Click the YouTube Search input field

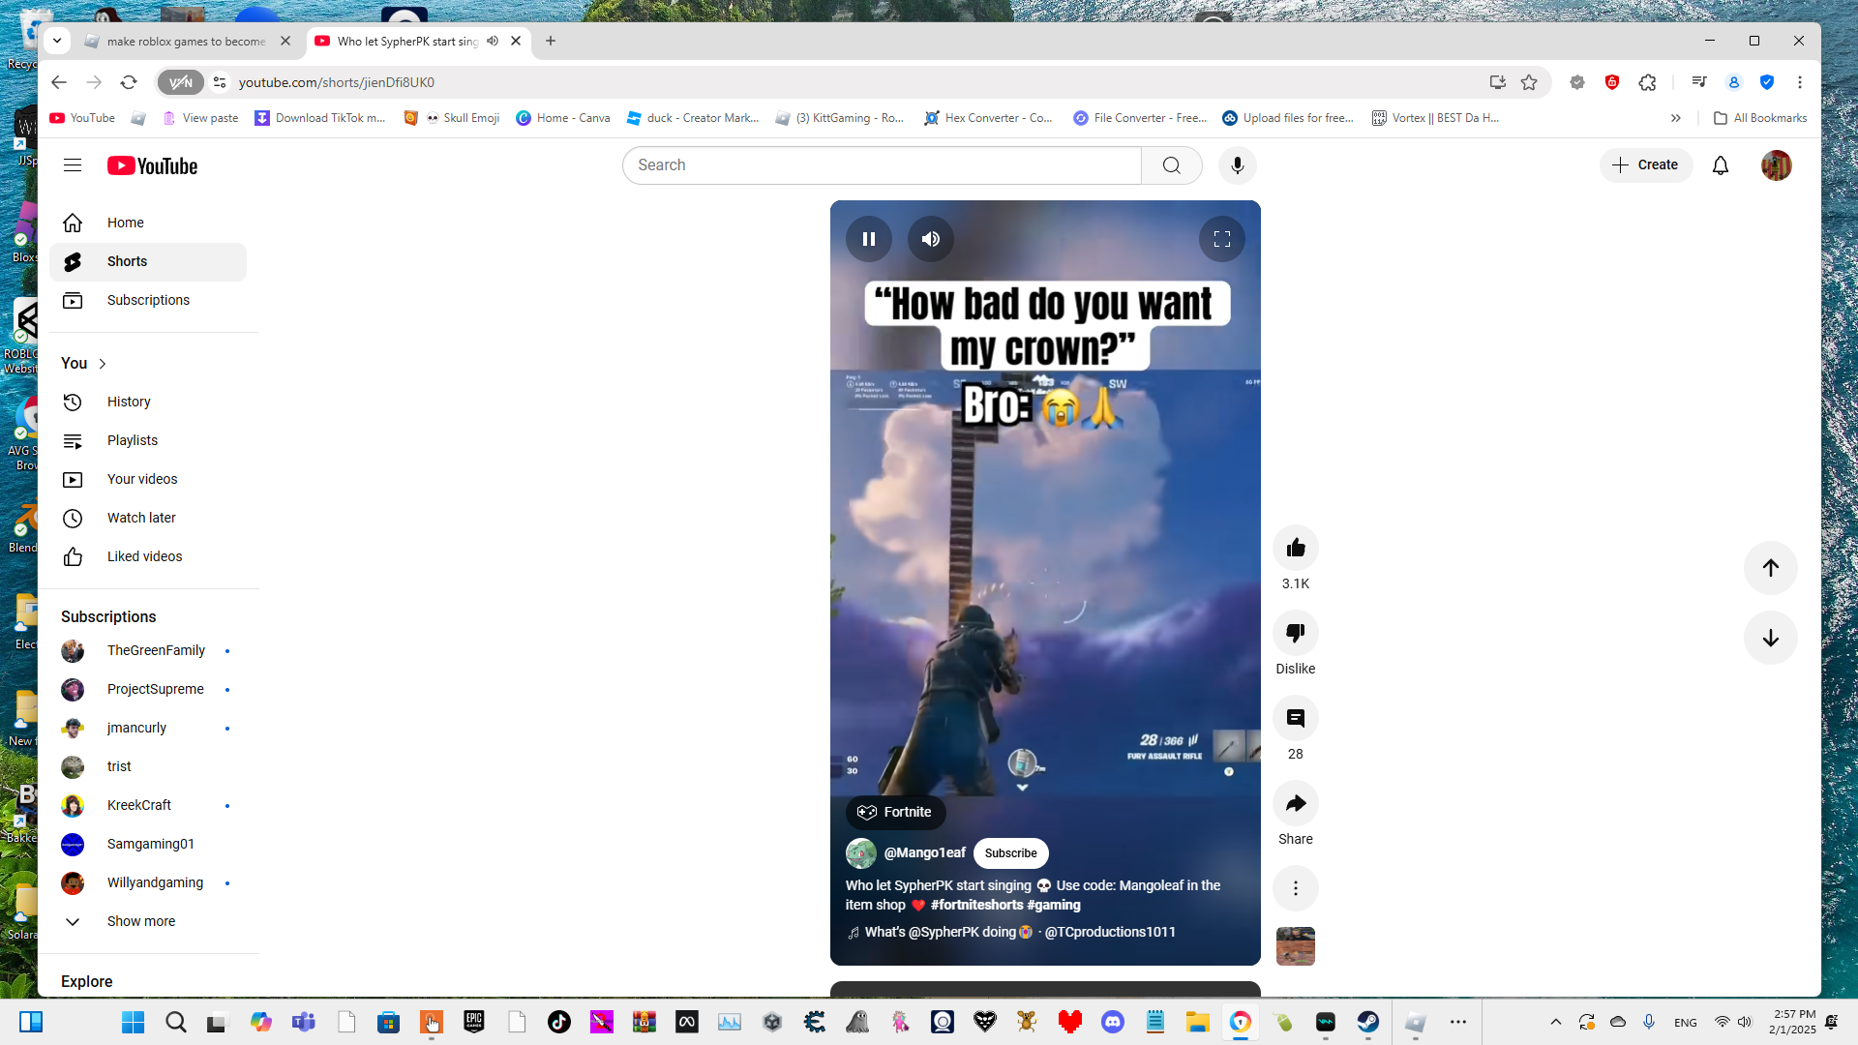point(881,165)
